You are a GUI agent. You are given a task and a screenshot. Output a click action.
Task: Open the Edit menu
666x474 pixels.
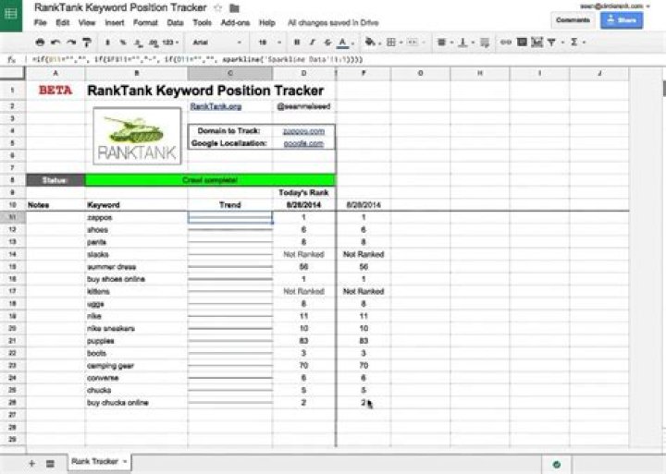[63, 22]
